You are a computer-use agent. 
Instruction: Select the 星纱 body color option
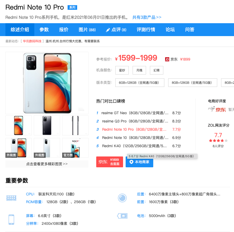[122, 70]
